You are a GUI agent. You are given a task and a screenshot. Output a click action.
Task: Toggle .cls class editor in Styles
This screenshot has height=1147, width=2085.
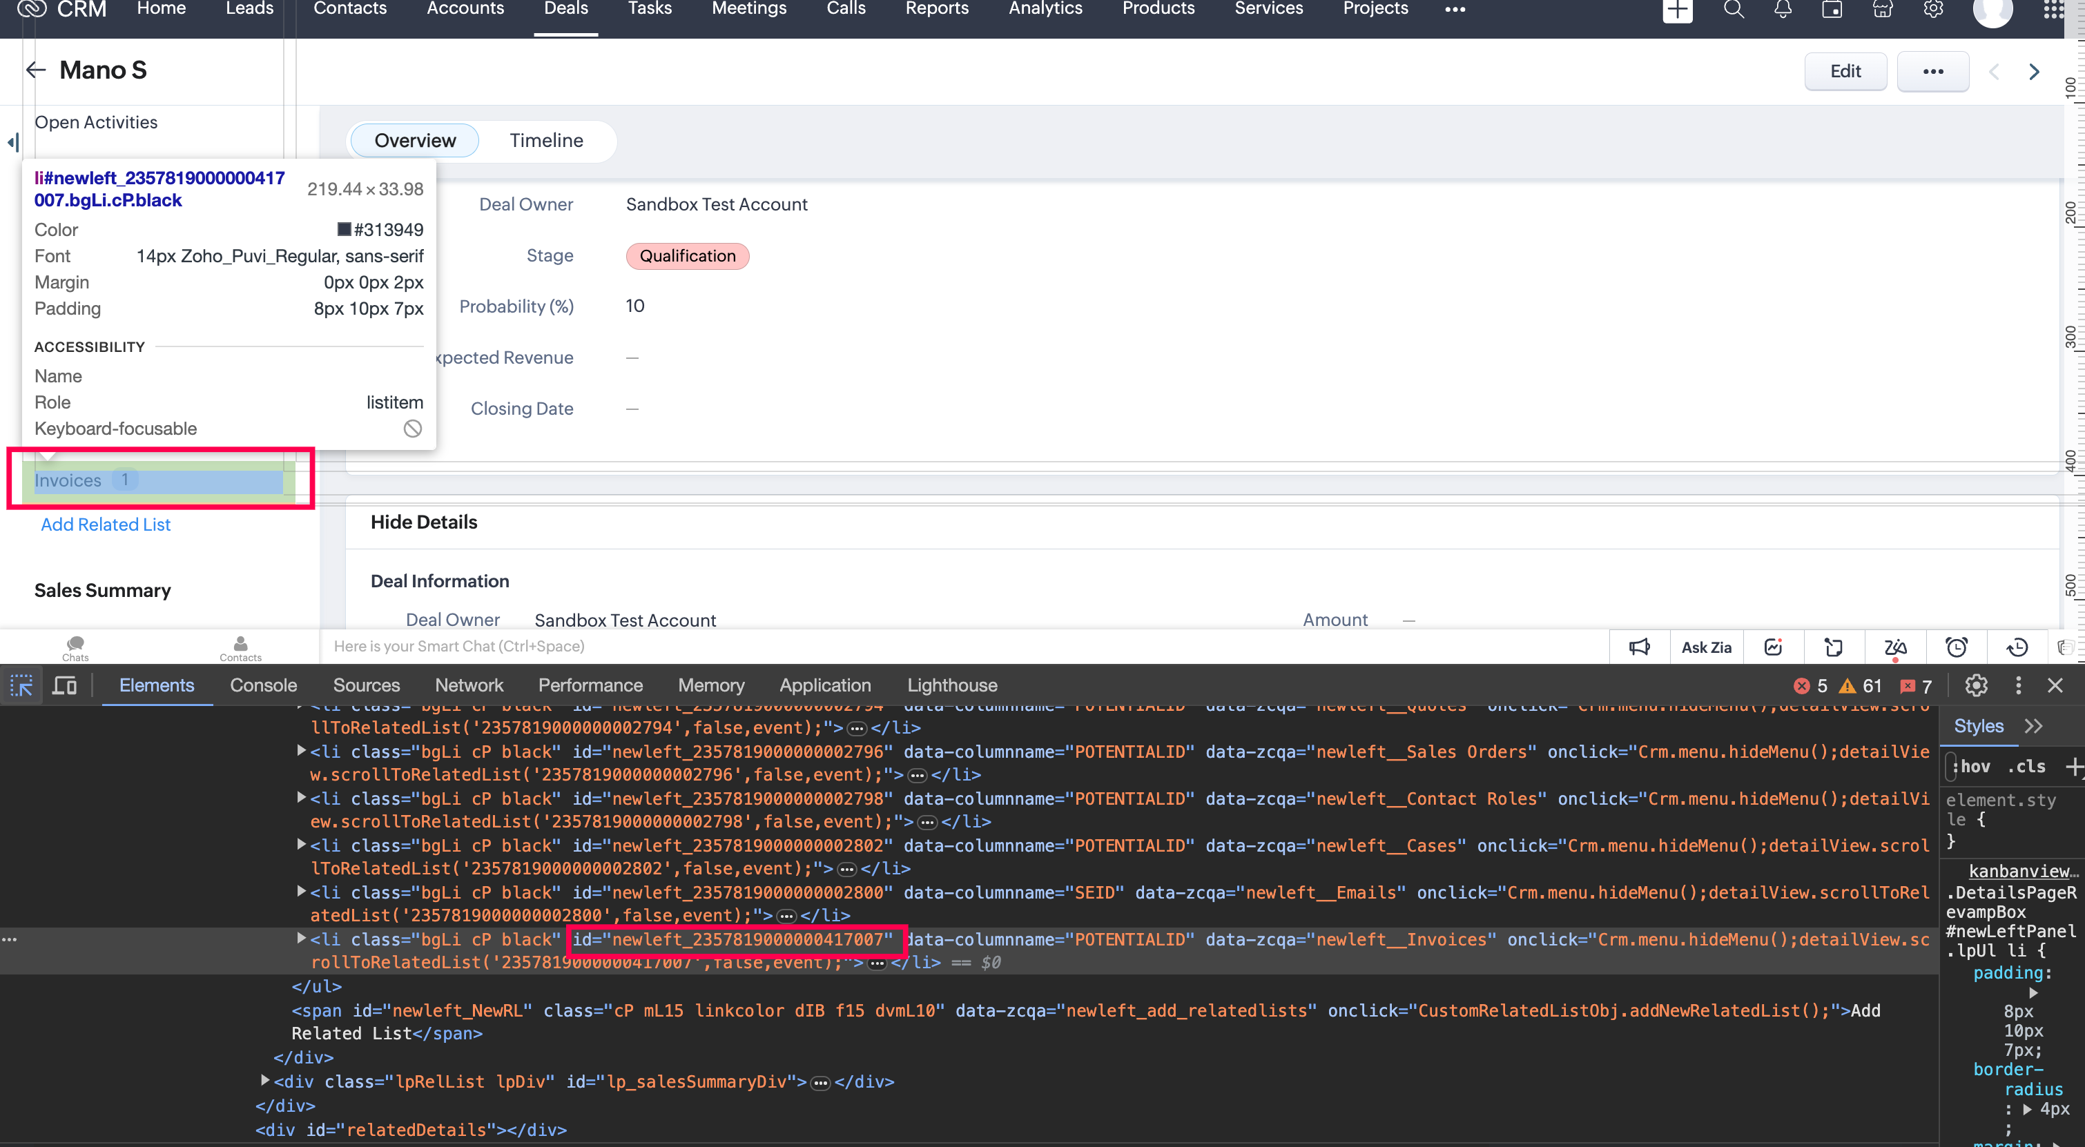[2026, 766]
